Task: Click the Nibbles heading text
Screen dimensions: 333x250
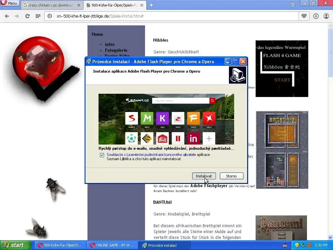Action: click(x=161, y=40)
